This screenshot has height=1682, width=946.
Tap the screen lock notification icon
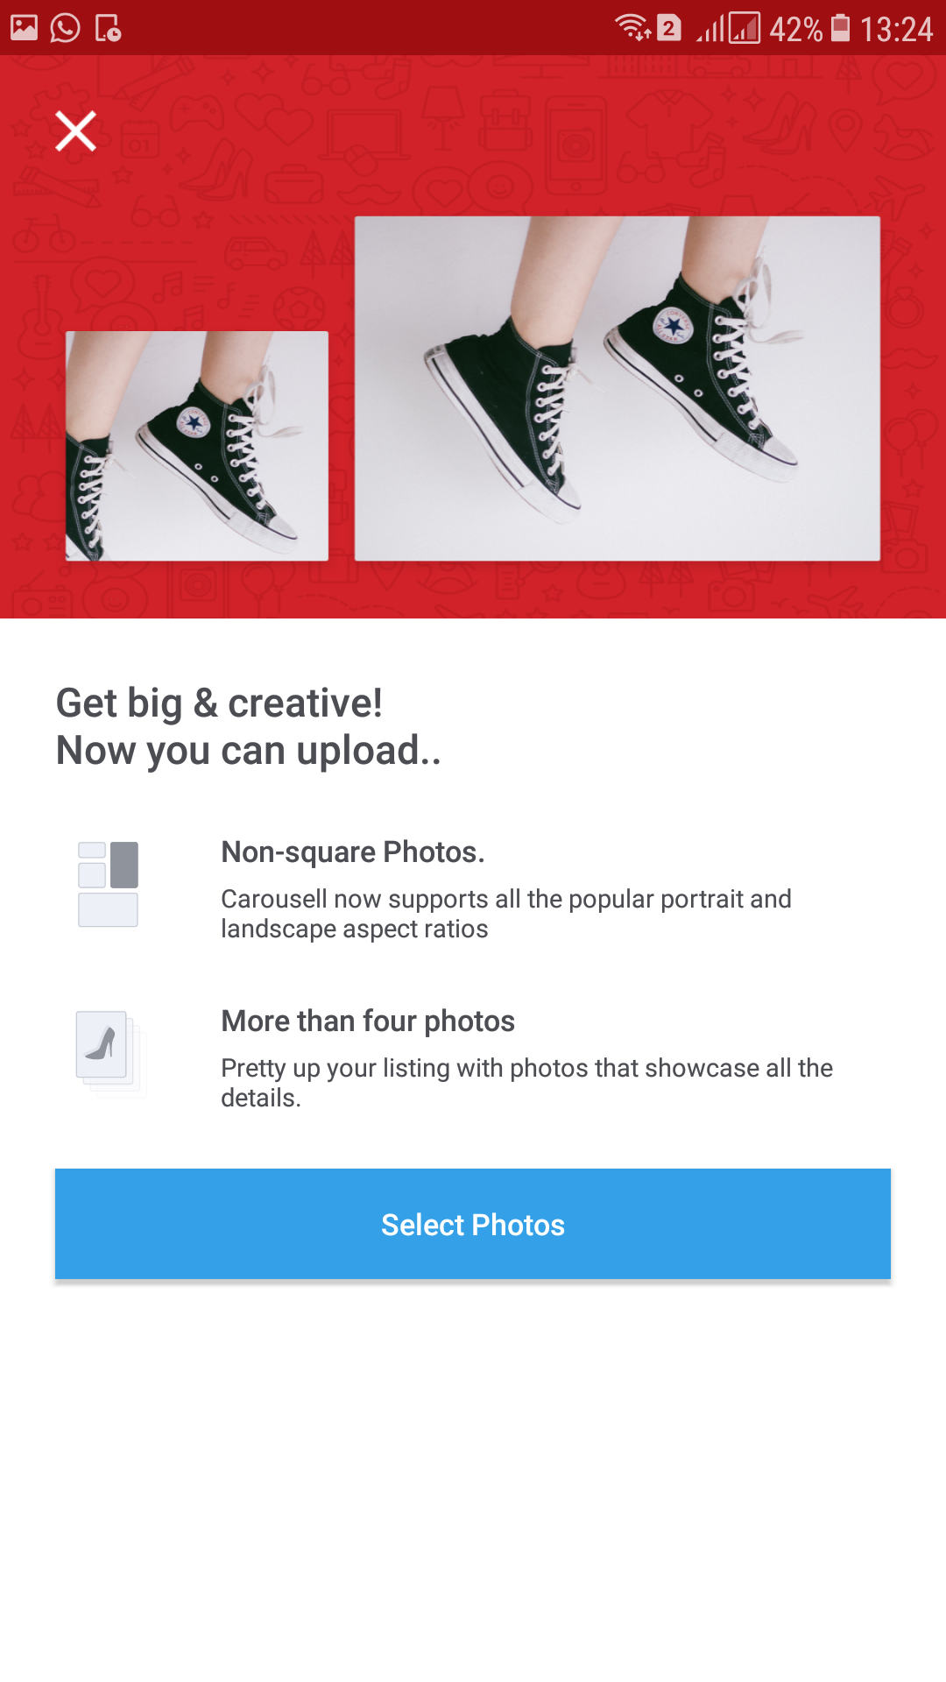108,28
